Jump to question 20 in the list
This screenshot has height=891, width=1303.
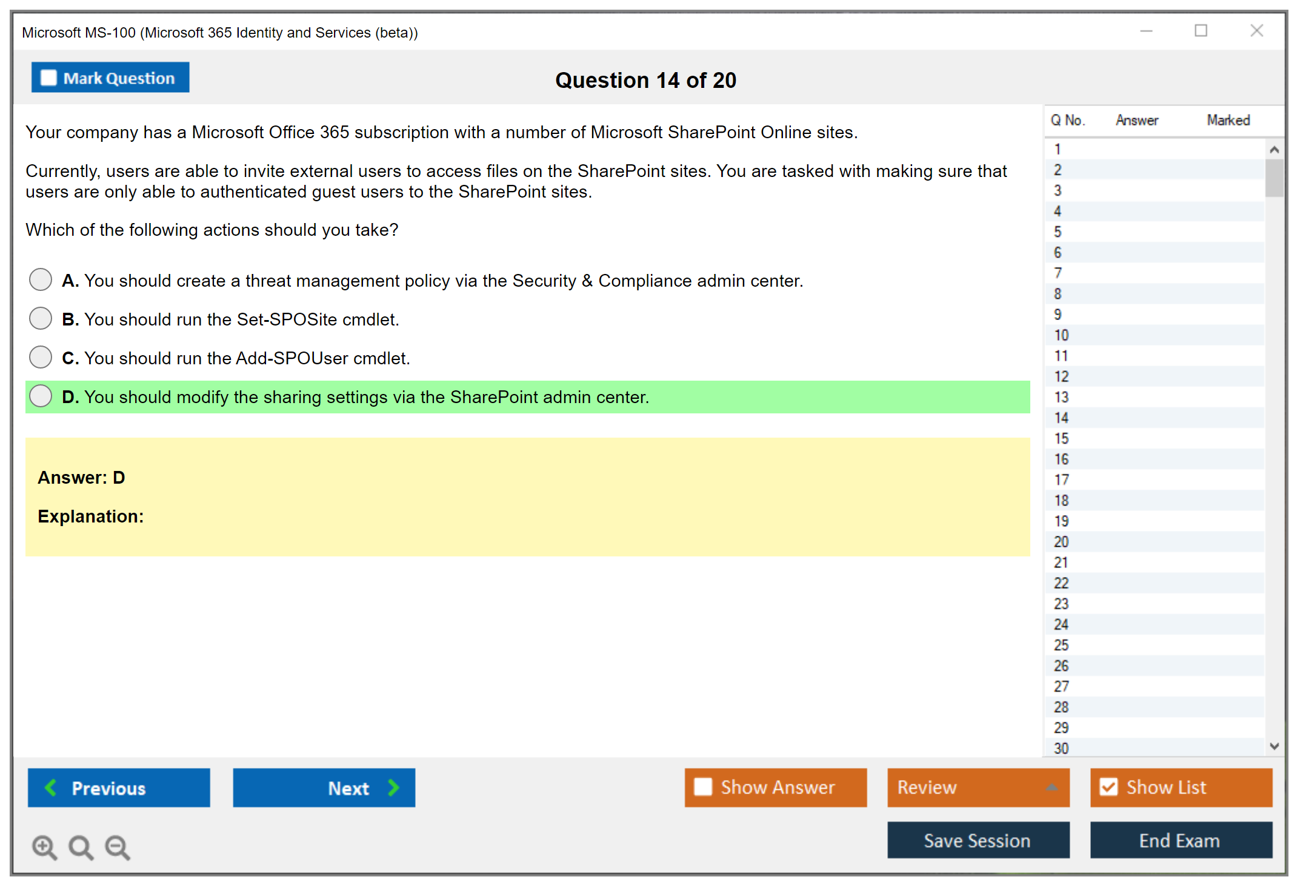pyautogui.click(x=1061, y=541)
